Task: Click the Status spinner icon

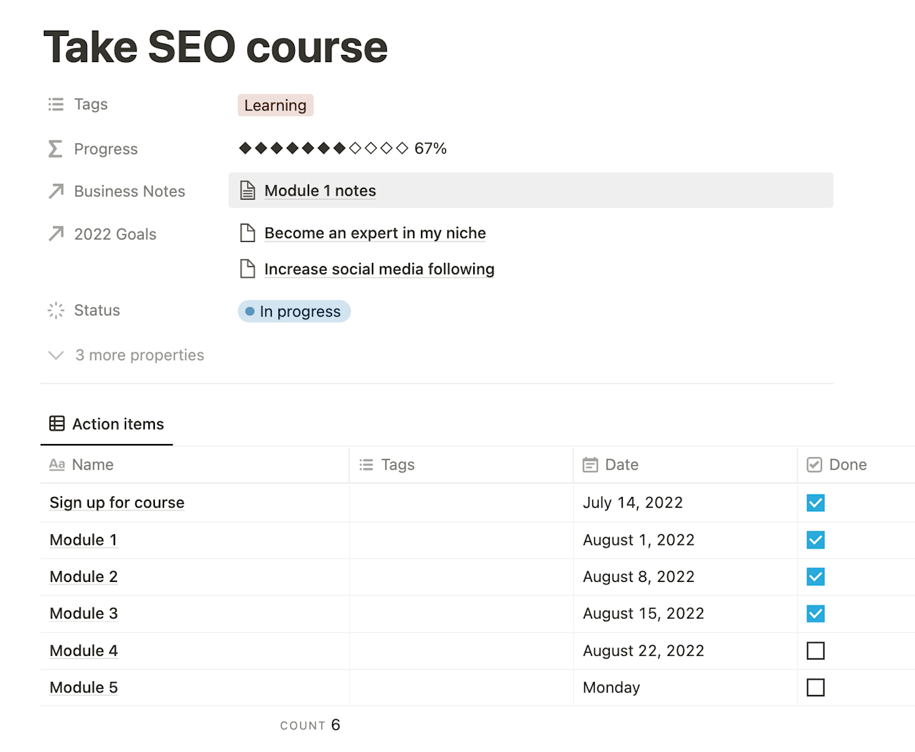Action: pyautogui.click(x=56, y=311)
